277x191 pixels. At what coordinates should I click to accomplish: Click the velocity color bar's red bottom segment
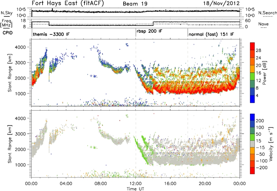252,171
